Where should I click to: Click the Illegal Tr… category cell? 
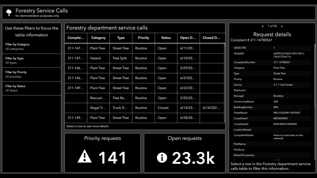pos(99,108)
